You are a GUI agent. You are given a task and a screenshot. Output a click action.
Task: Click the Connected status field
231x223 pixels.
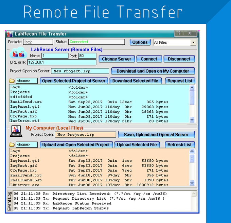tap(96, 42)
